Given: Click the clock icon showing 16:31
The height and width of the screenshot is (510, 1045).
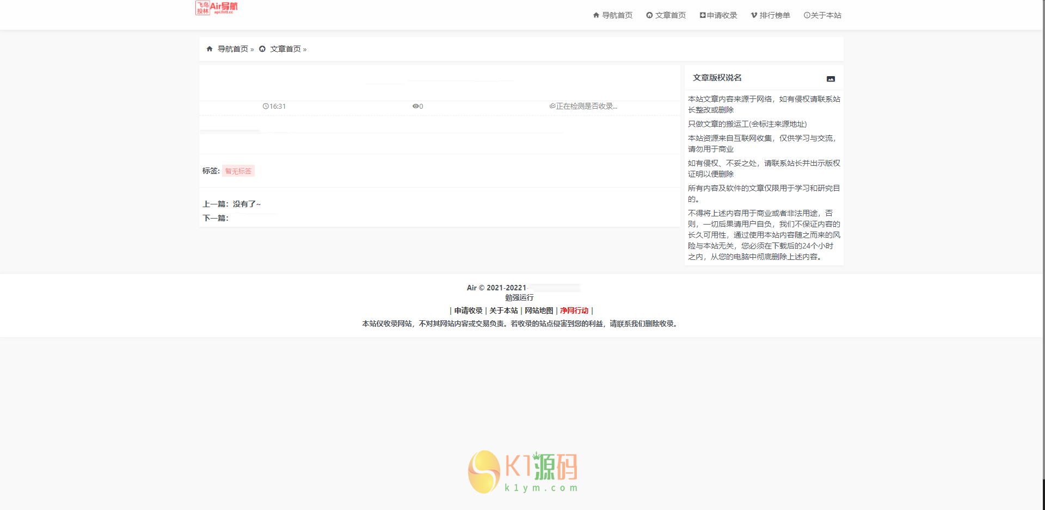Looking at the screenshot, I should 266,106.
